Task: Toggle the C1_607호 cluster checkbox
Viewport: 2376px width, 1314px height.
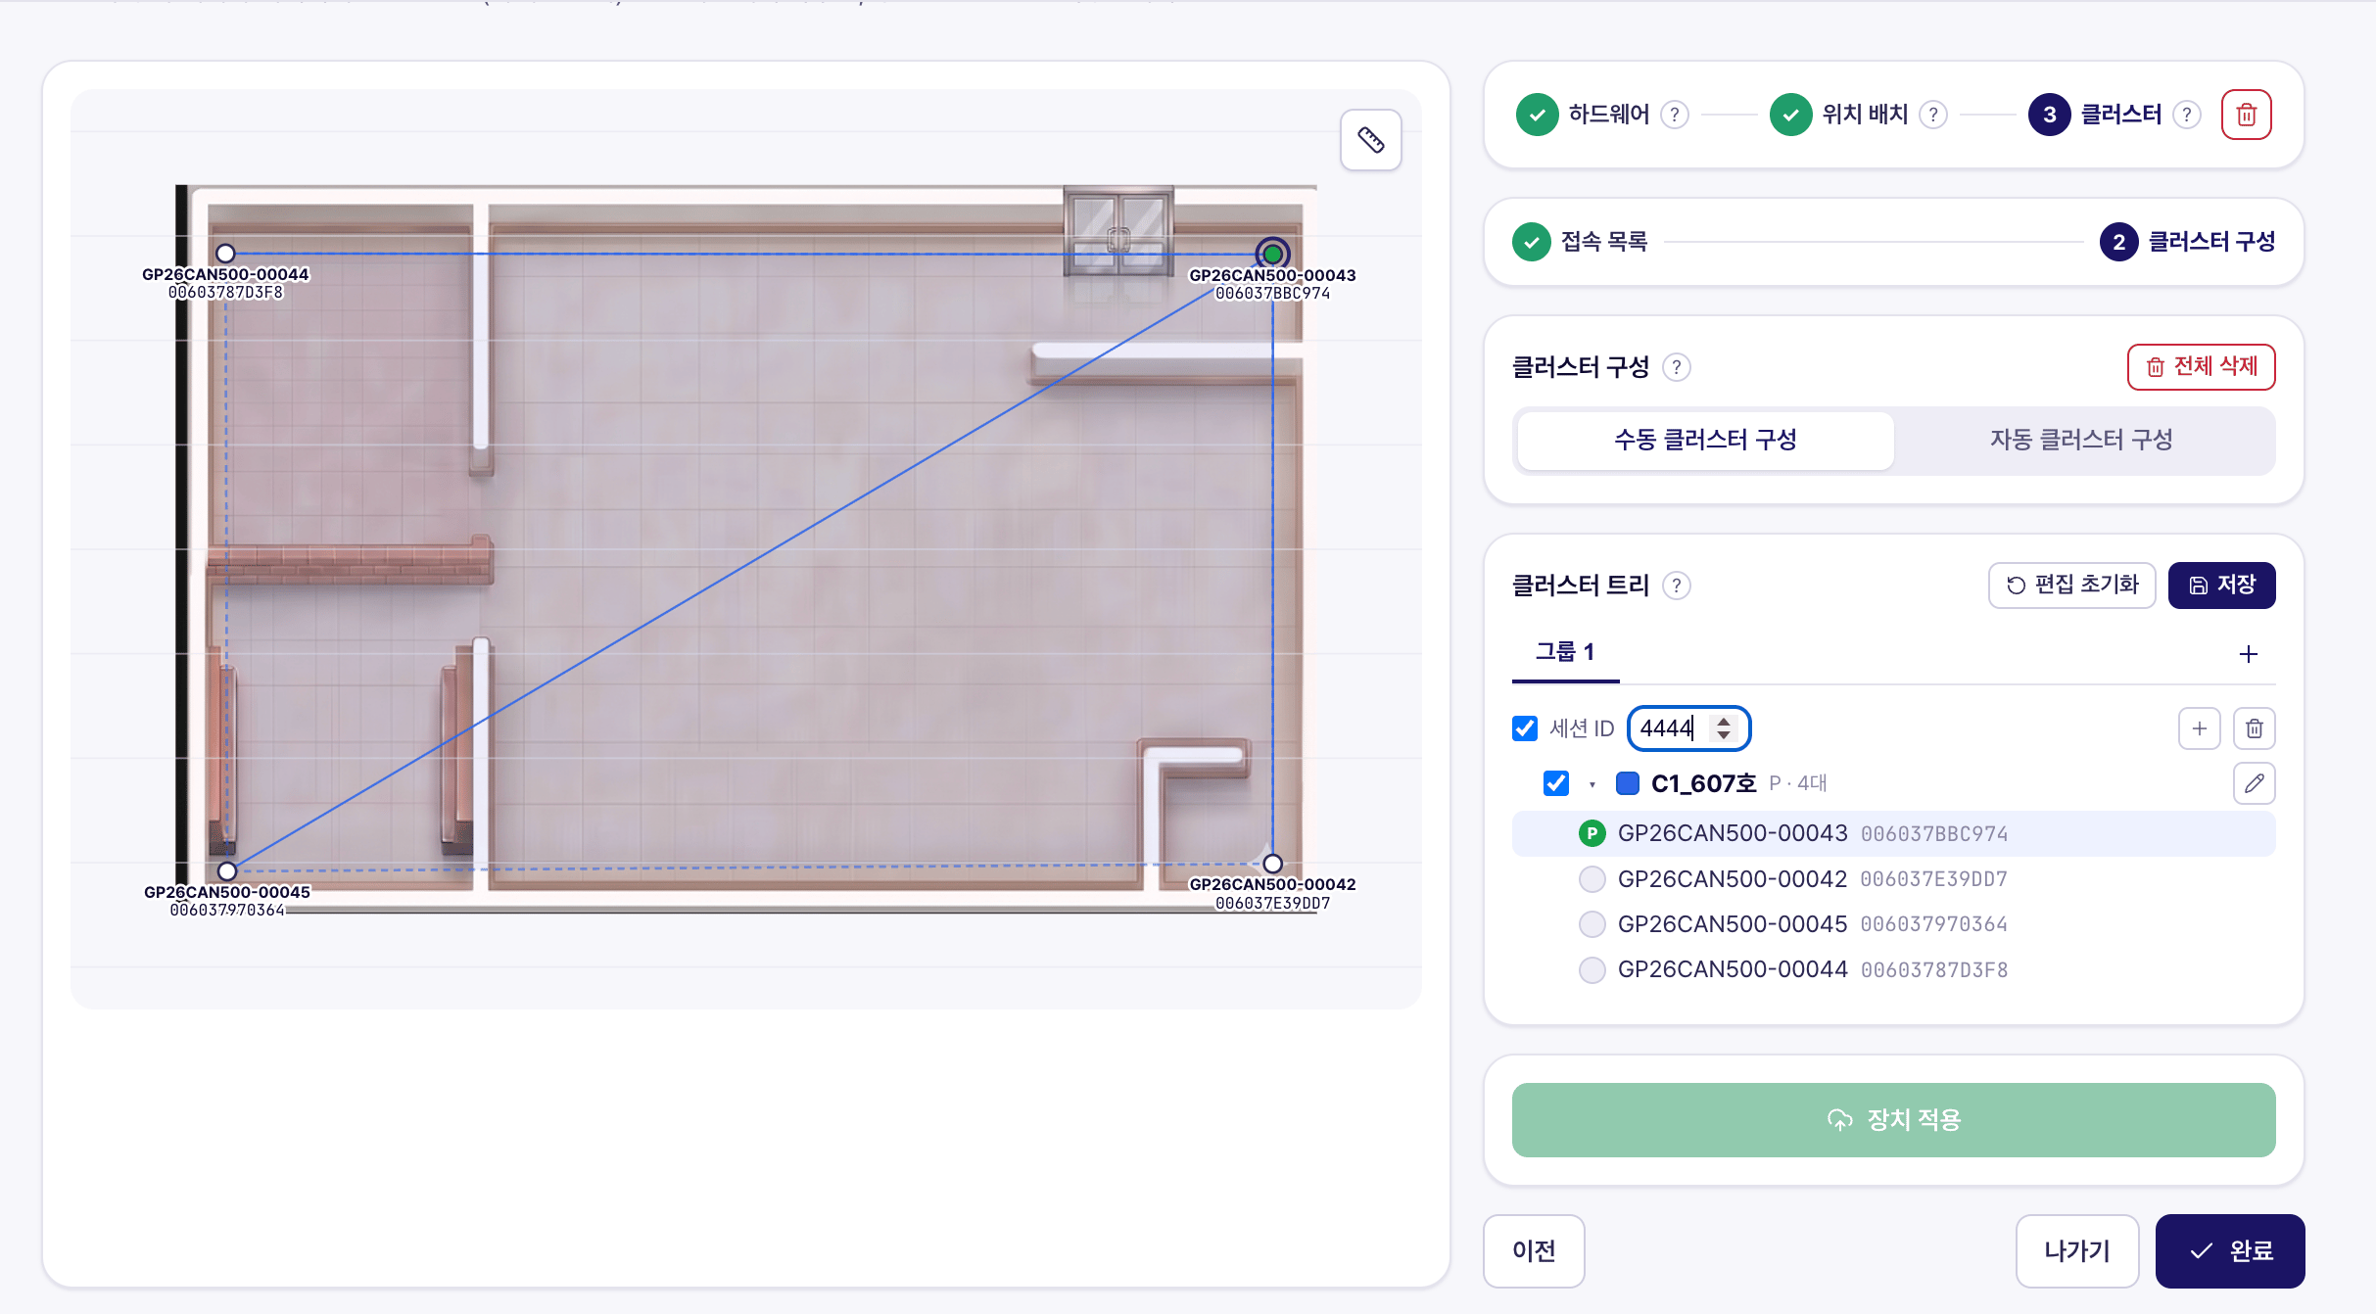Action: click(x=1556, y=783)
